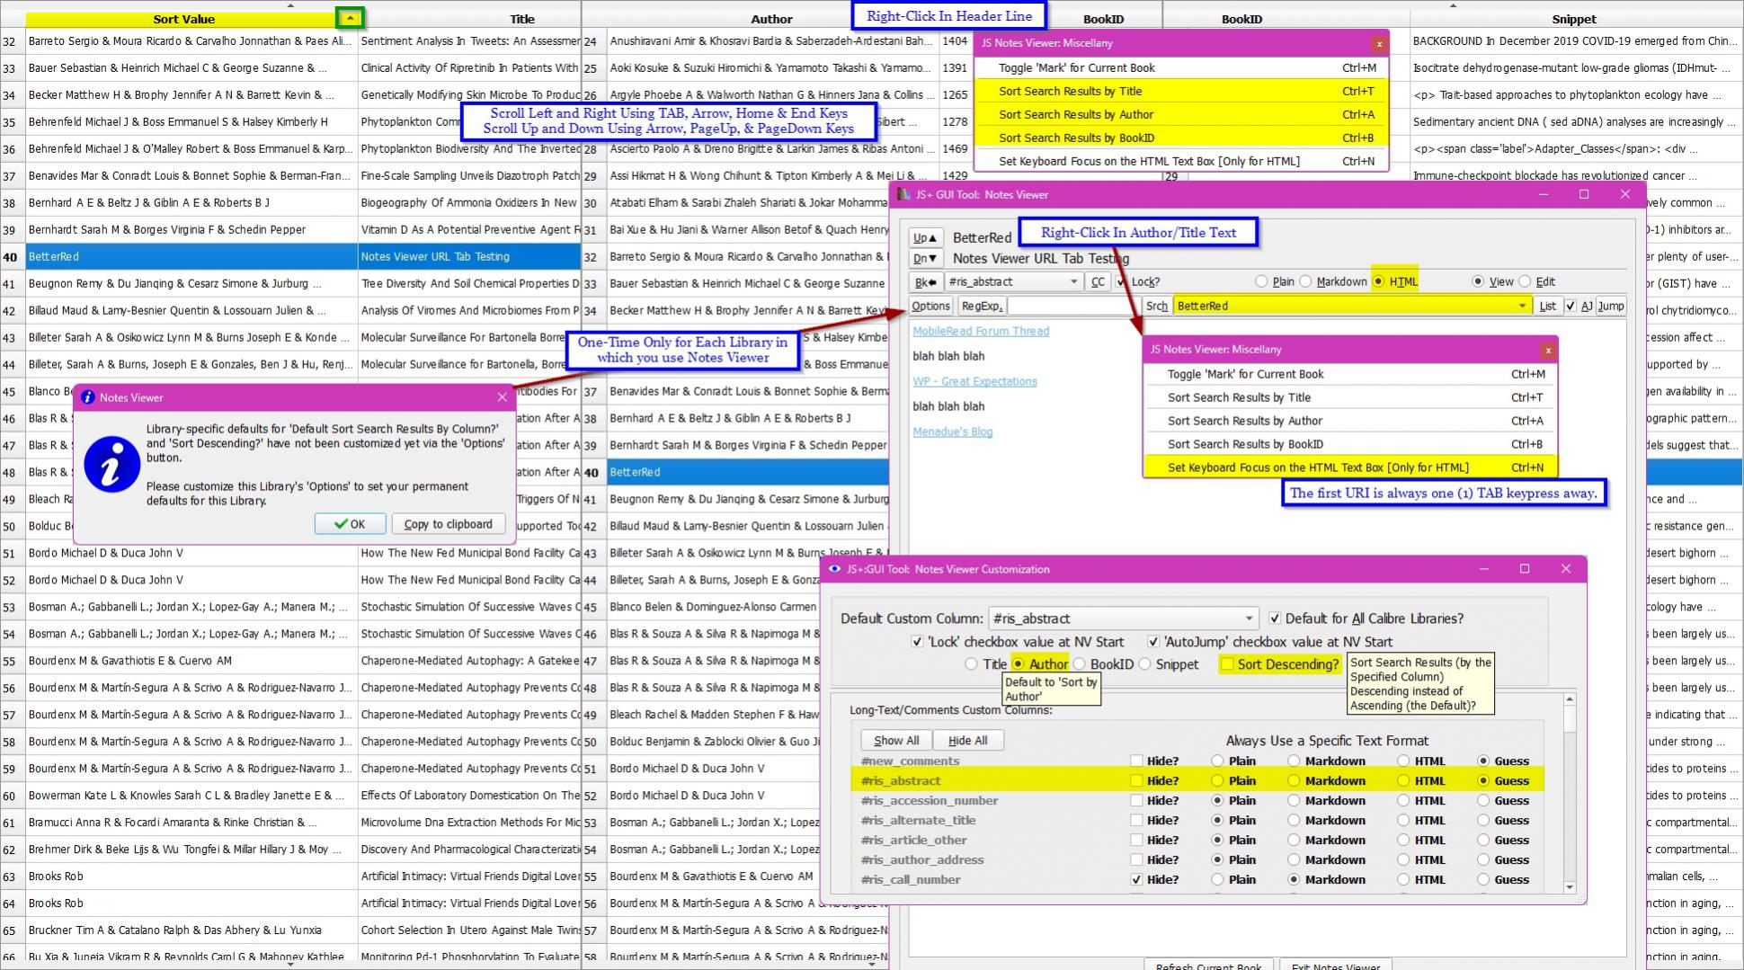The width and height of the screenshot is (1744, 970).
Task: Choose yellow-highlighted Sort Search Results by BookID
Action: point(1181,138)
